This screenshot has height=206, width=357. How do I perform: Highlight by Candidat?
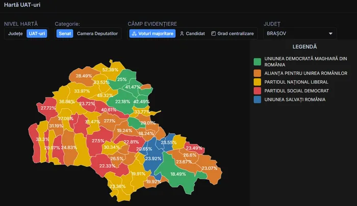(x=192, y=34)
